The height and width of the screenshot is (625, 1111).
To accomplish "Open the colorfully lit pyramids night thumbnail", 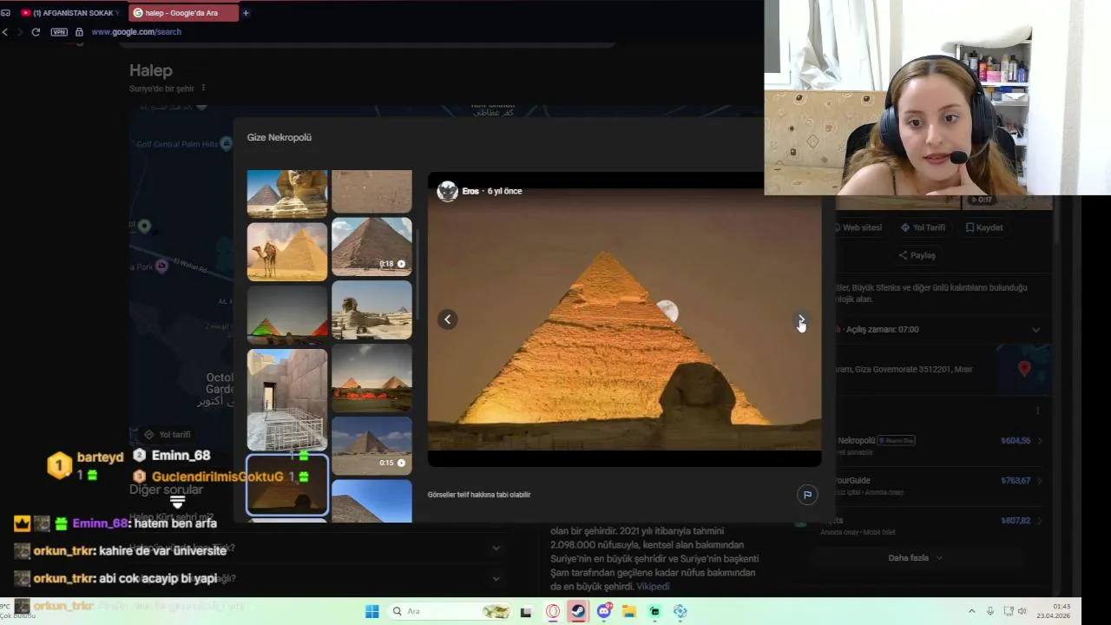I will coord(287,315).
